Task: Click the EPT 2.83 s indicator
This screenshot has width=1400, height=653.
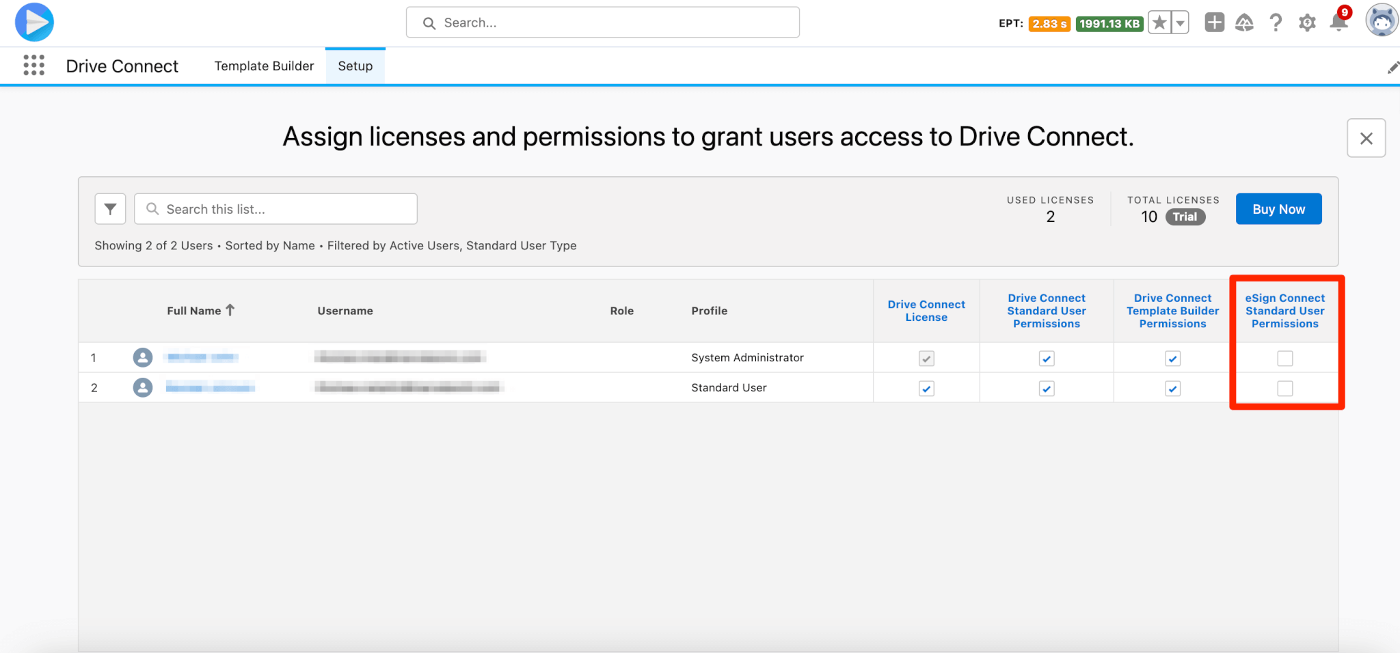Action: pyautogui.click(x=1049, y=24)
